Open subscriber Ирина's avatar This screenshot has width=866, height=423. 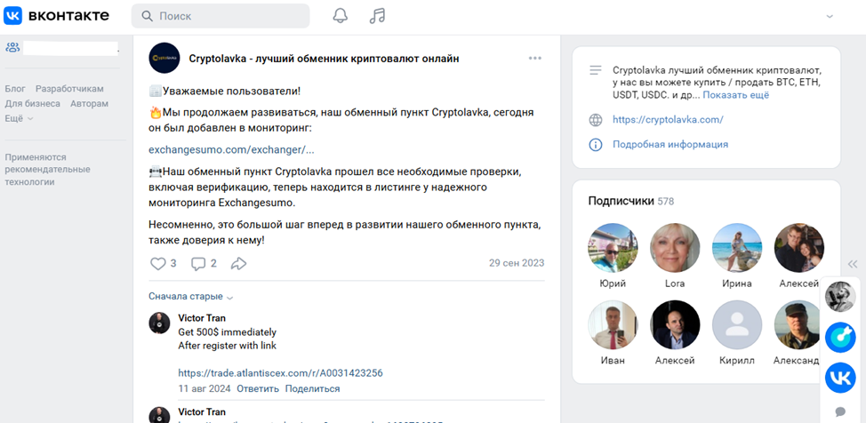coord(737,248)
